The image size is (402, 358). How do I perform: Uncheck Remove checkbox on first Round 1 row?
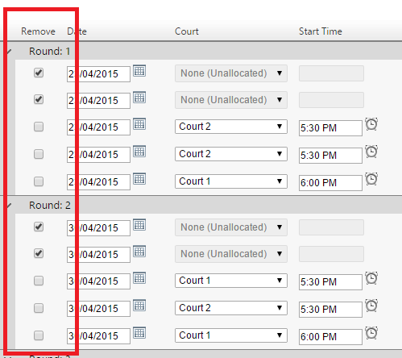click(39, 73)
